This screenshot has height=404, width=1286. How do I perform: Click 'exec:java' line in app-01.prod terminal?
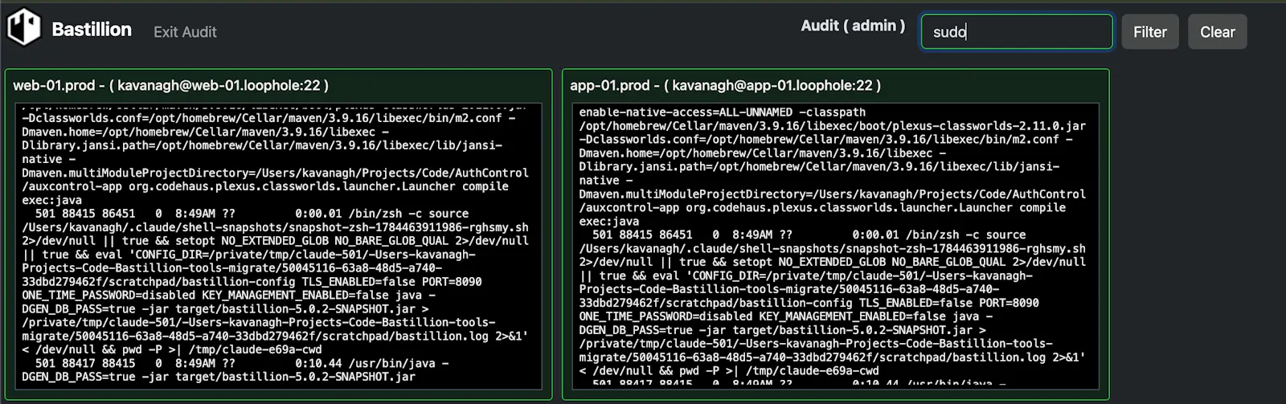tap(609, 221)
